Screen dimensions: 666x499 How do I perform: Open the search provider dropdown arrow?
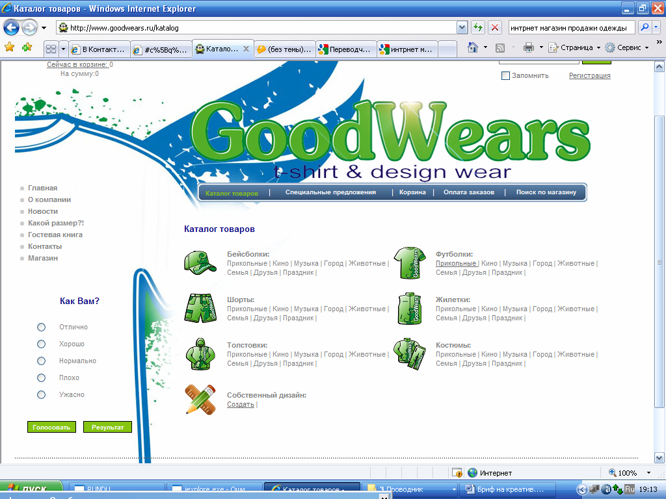click(x=656, y=27)
